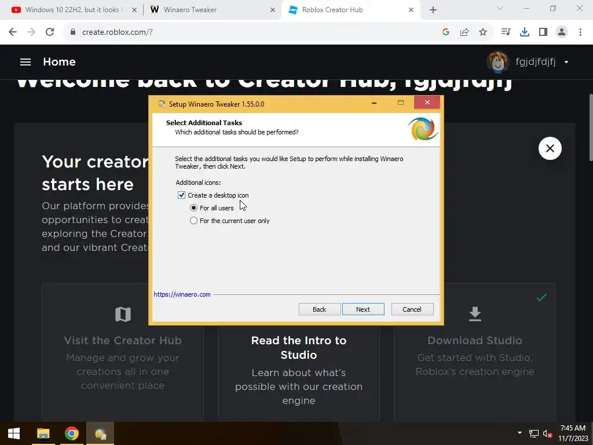Toggle Chrome side panel icon
The width and height of the screenshot is (593, 445).
point(543,32)
